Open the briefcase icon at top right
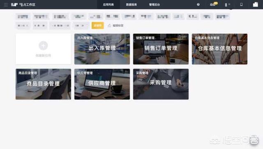This screenshot has width=263, height=149. (x=256, y=5)
